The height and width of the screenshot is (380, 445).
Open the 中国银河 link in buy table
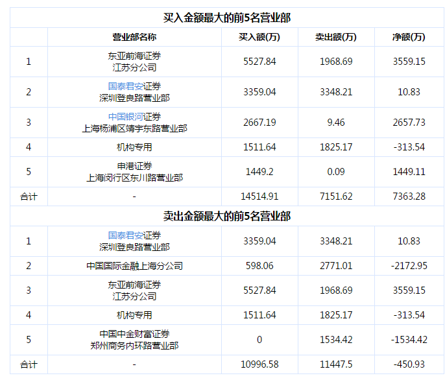click(125, 117)
